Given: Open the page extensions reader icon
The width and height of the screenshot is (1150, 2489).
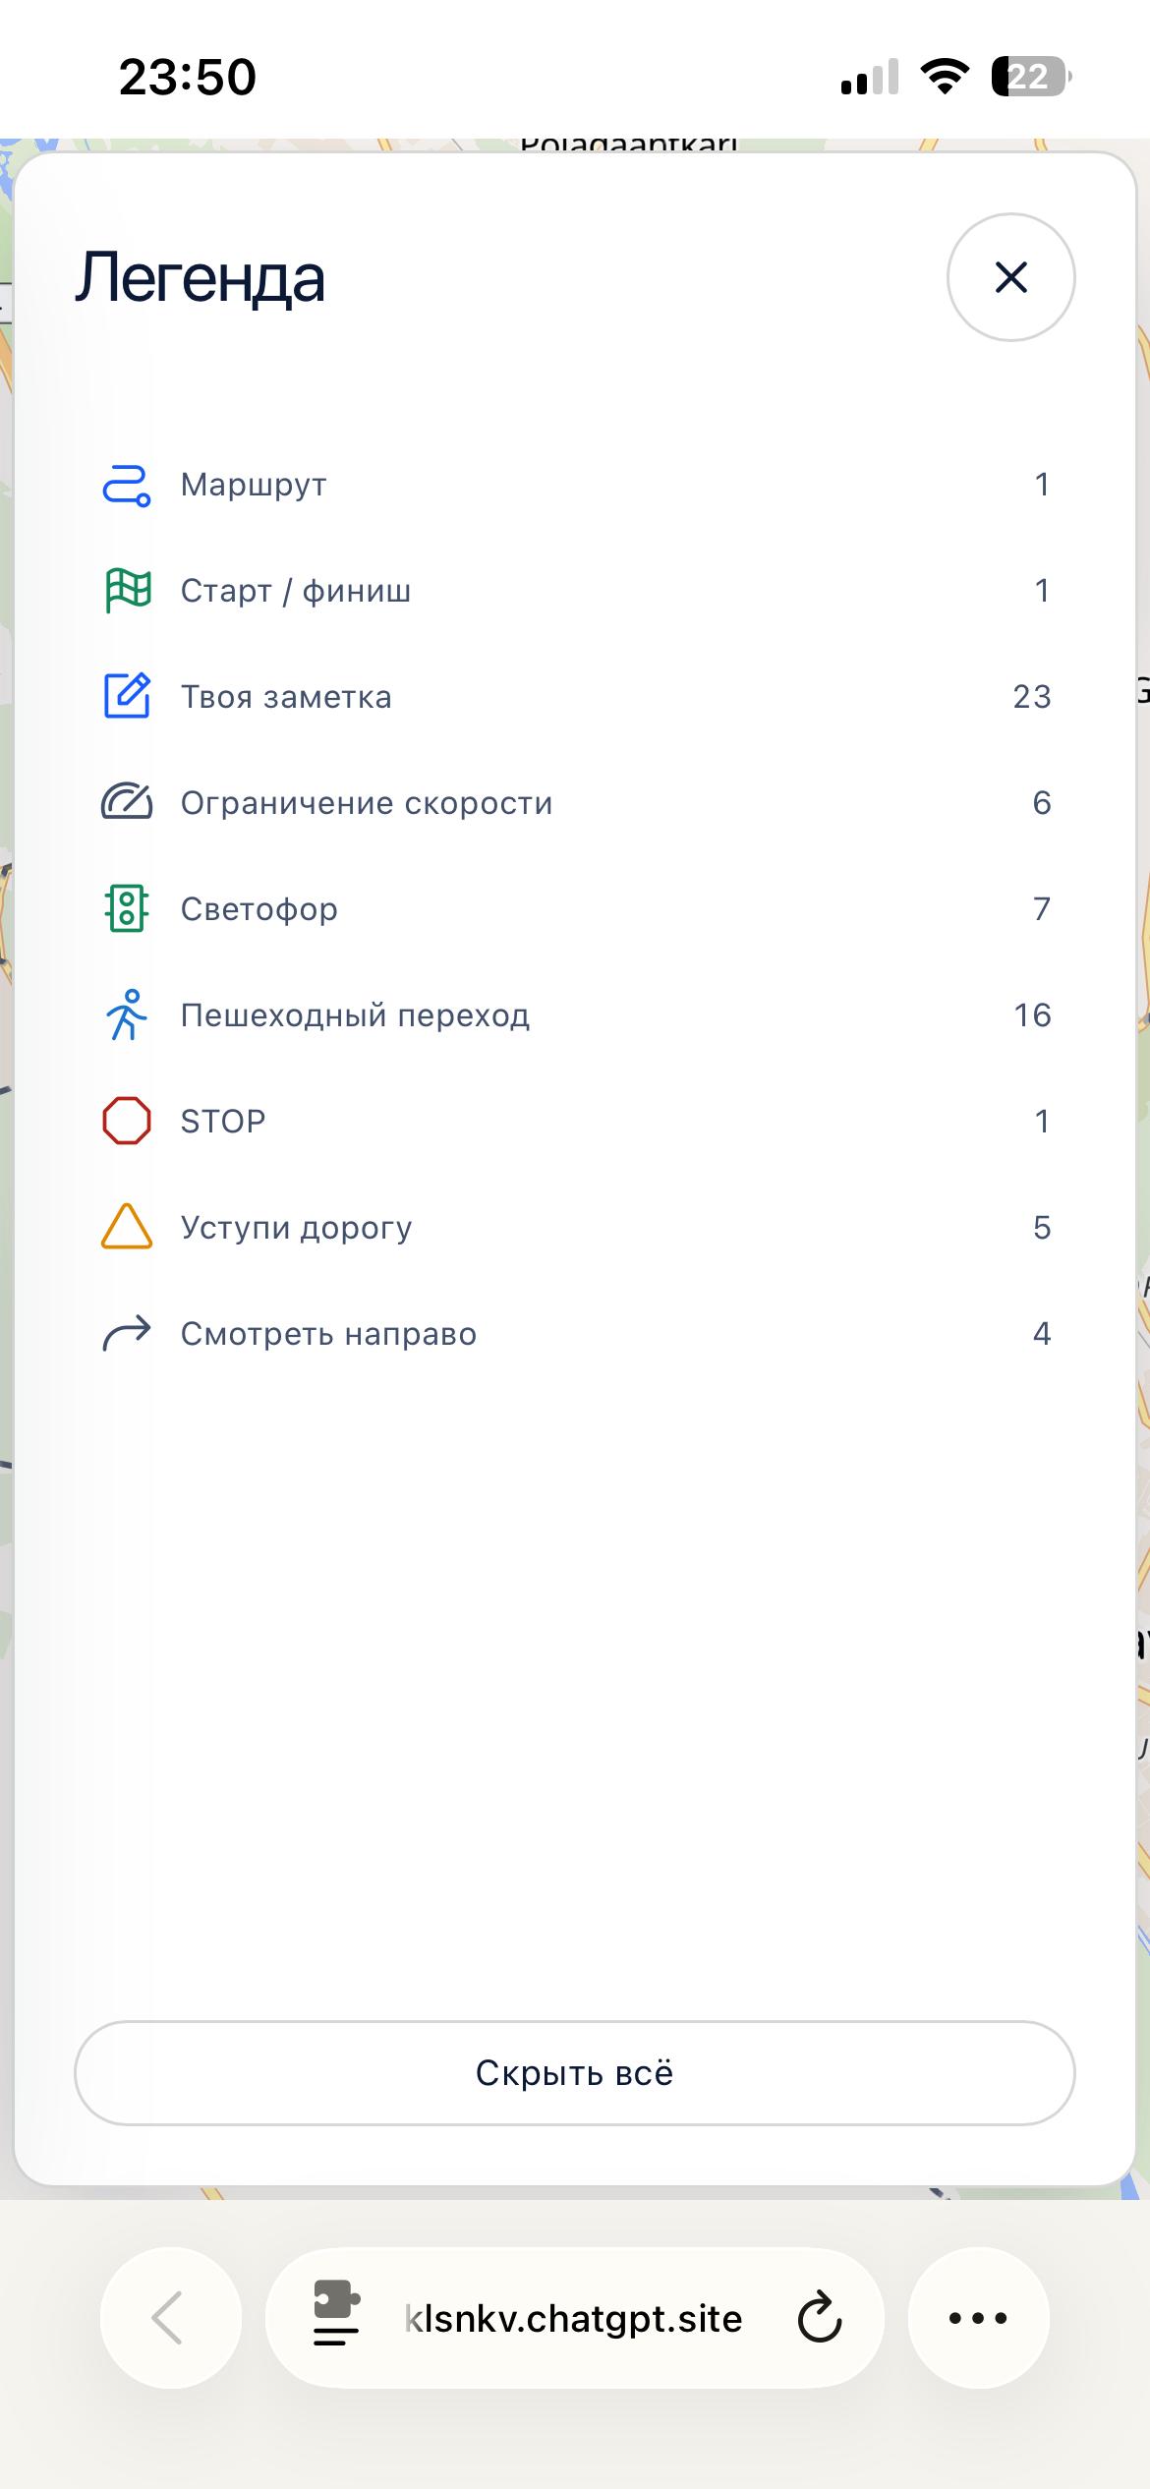Looking at the screenshot, I should point(336,2313).
